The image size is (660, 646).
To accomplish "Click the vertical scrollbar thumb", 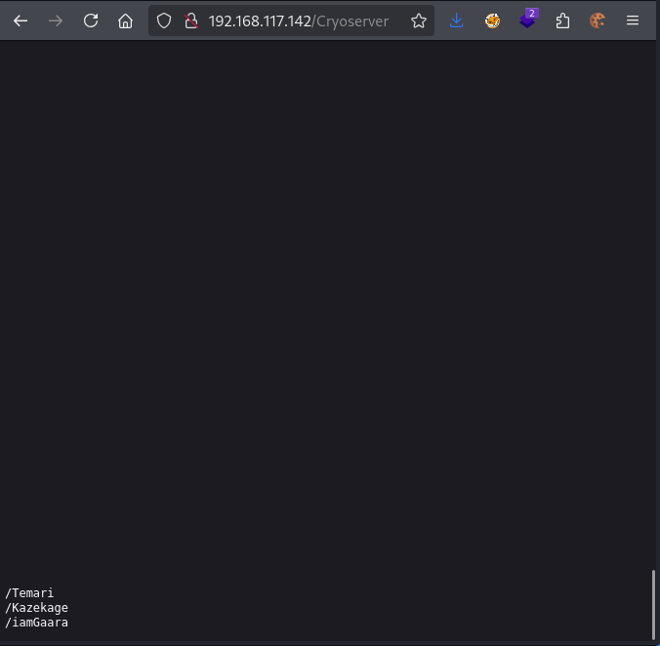I will pos(653,605).
